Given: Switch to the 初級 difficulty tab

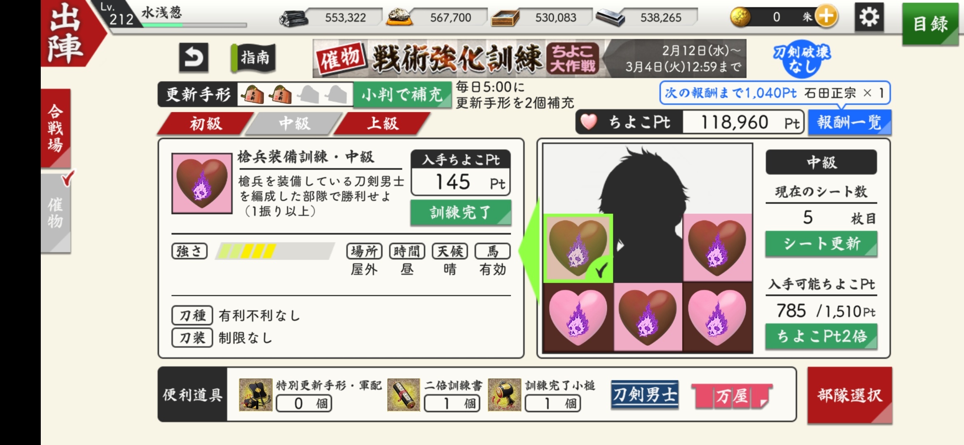Looking at the screenshot, I should 205,123.
